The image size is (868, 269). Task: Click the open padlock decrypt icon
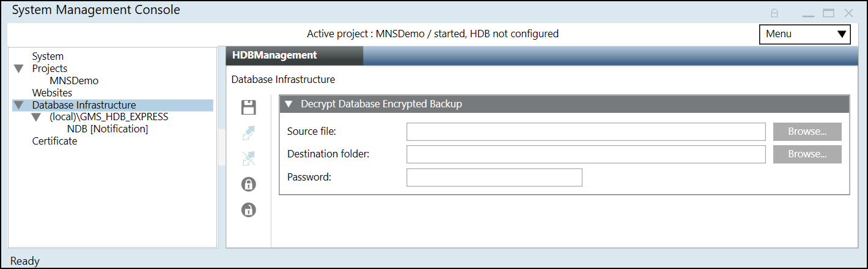tap(249, 210)
